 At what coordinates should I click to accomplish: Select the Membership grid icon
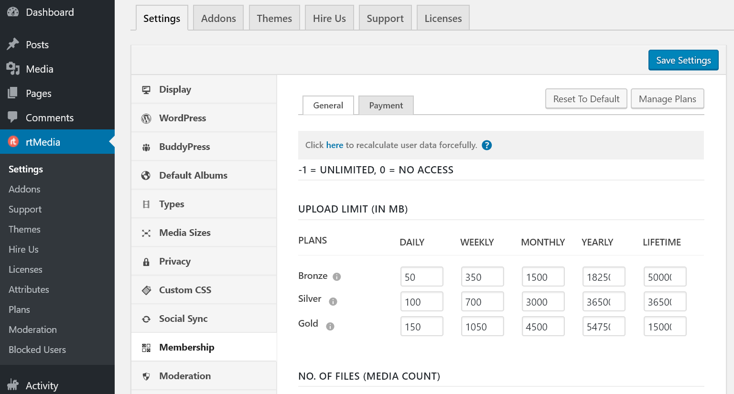145,347
